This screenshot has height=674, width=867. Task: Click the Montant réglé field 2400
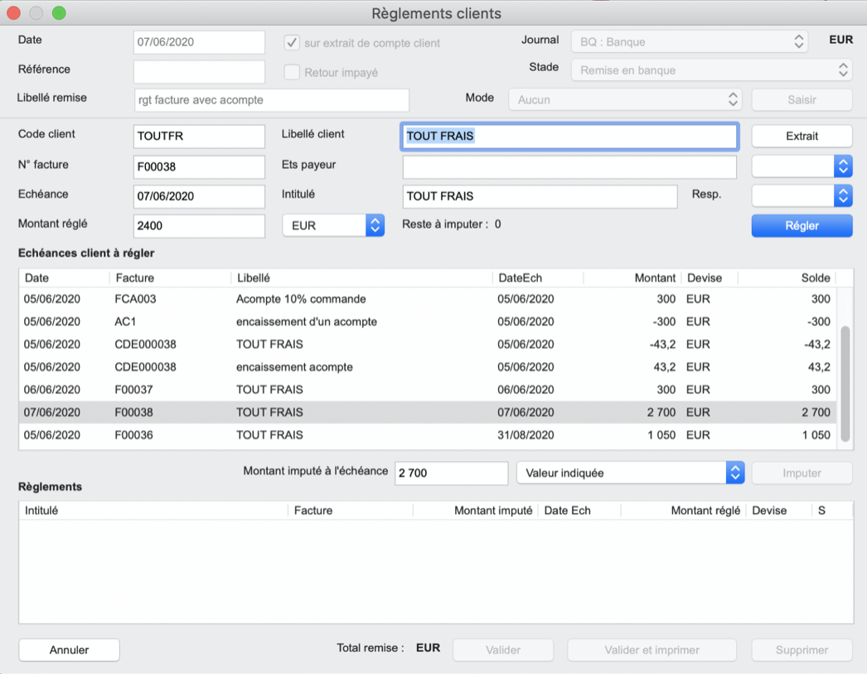(x=199, y=226)
